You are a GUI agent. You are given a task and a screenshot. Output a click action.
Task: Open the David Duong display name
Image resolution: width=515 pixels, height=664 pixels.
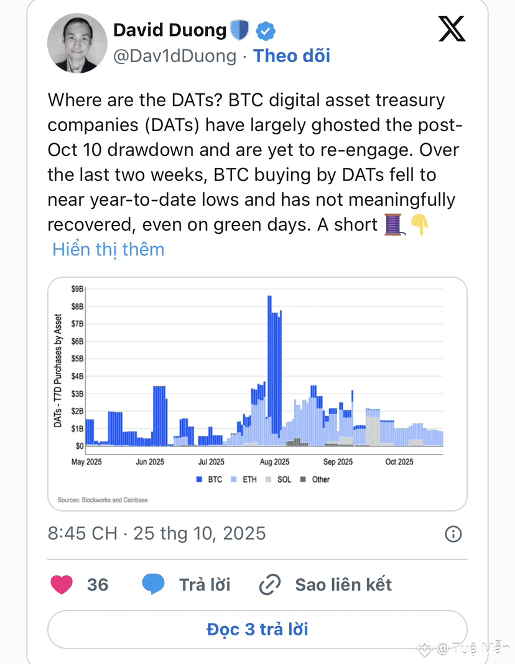point(170,30)
